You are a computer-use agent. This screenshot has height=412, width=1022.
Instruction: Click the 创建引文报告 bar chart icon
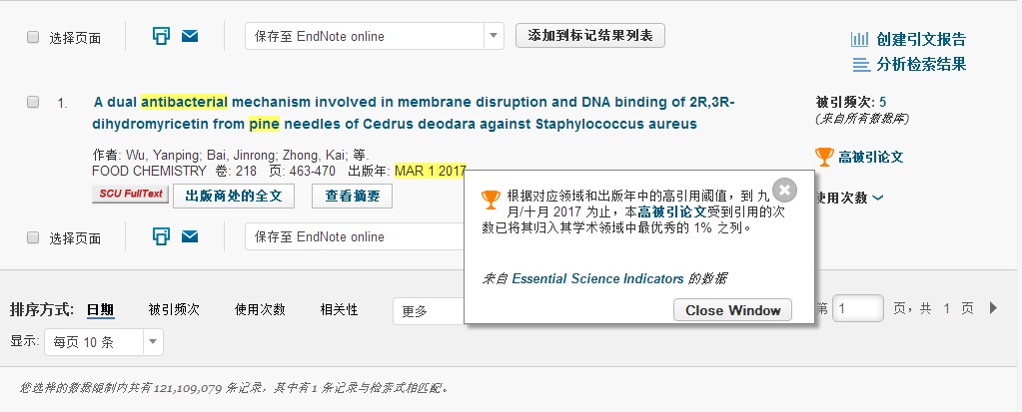point(859,40)
